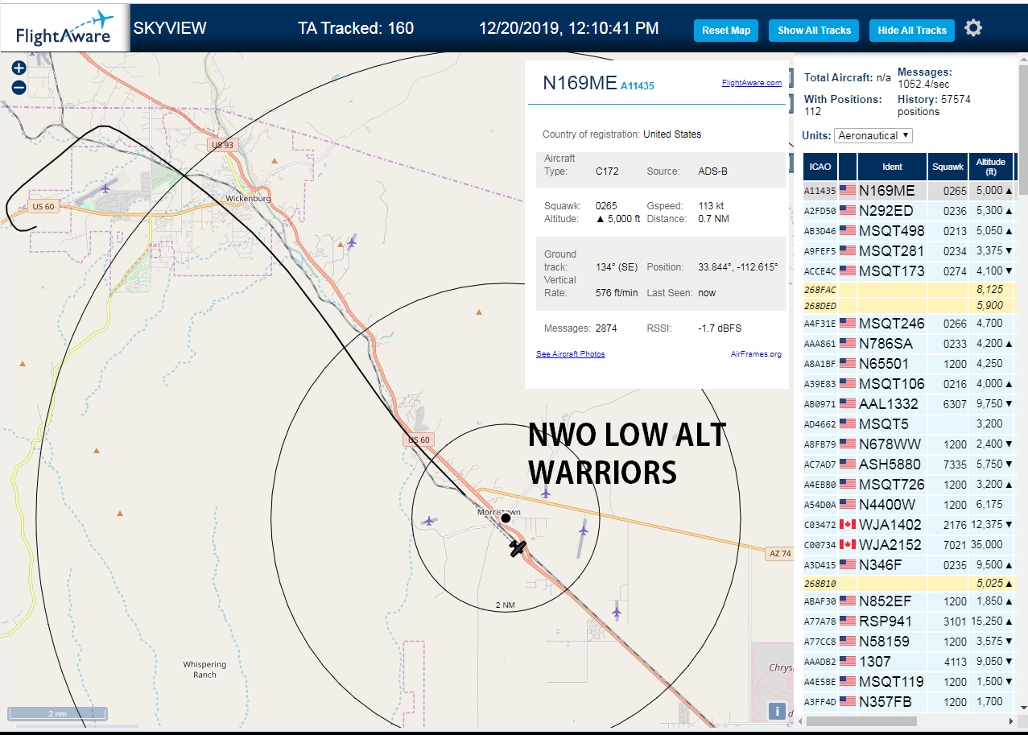Open the map info 'i' button

(x=777, y=711)
